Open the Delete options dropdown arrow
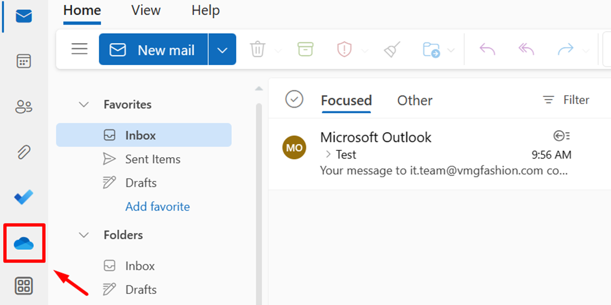Viewport: 611px width, 305px height. pyautogui.click(x=278, y=50)
